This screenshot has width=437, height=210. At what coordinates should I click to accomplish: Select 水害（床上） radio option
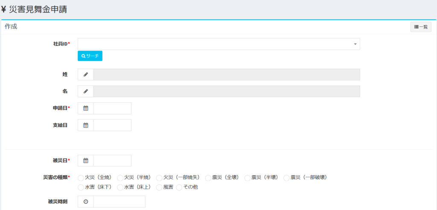click(120, 187)
